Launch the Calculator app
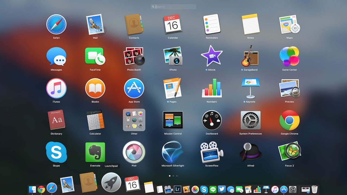 [95, 120]
